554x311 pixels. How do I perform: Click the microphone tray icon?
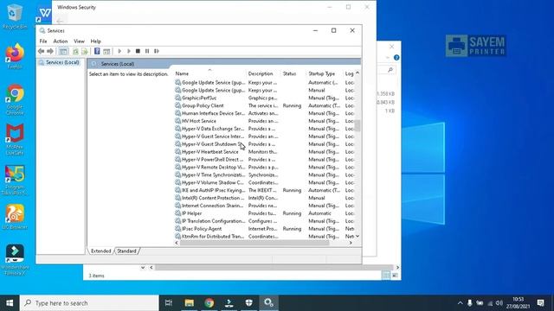tap(469, 303)
